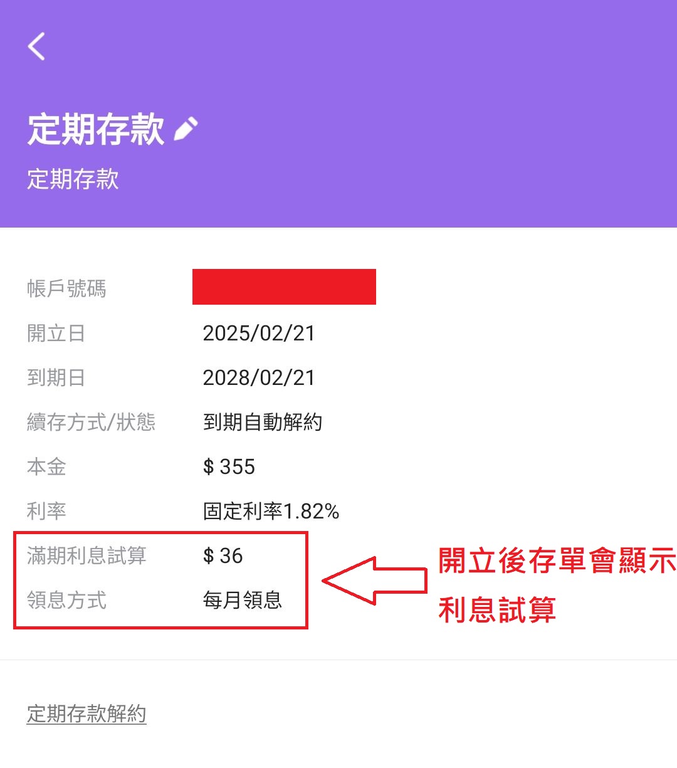Tap the 每月領息 payout method value
677x768 pixels.
(x=243, y=600)
